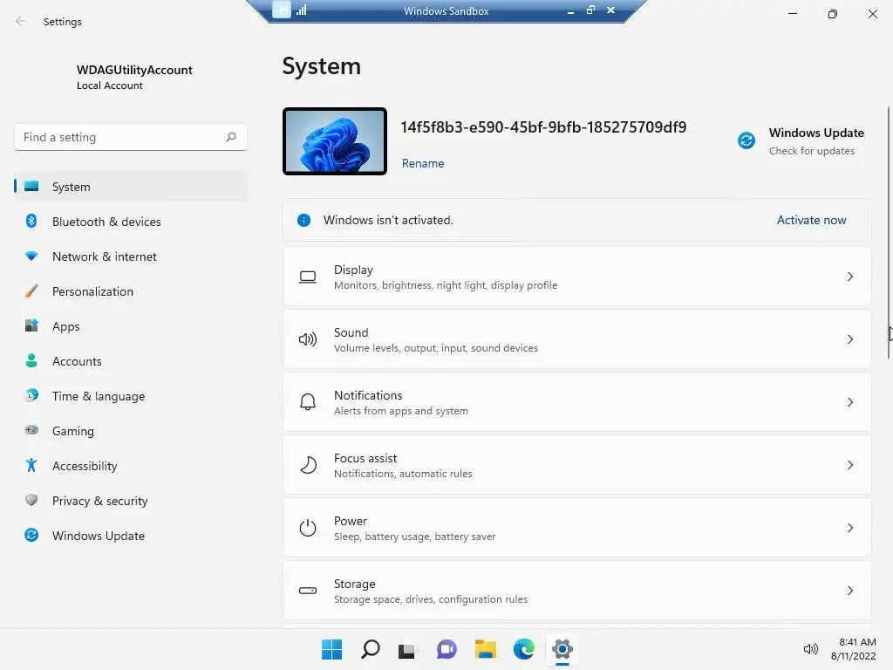Expand Storage settings chevron
Screen dimensions: 893x670
(x=849, y=591)
